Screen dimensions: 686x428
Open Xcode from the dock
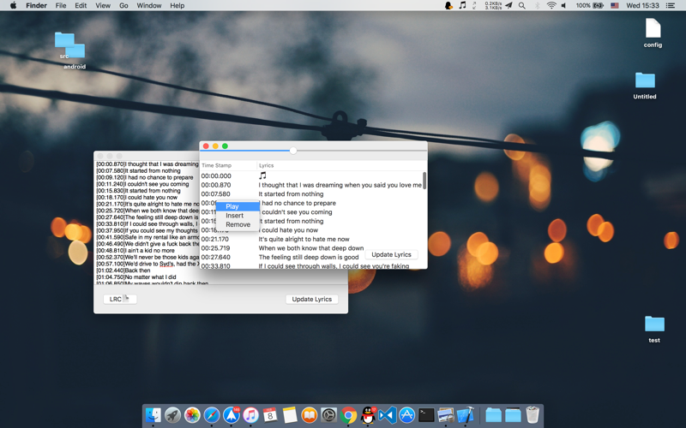click(465, 416)
